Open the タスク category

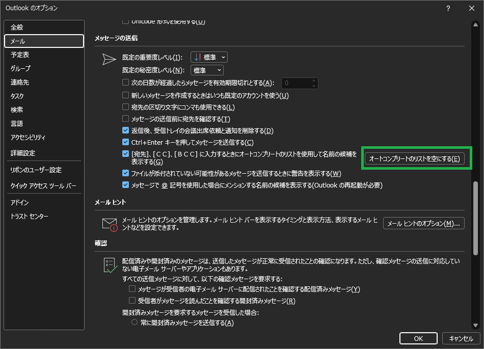tap(44, 96)
